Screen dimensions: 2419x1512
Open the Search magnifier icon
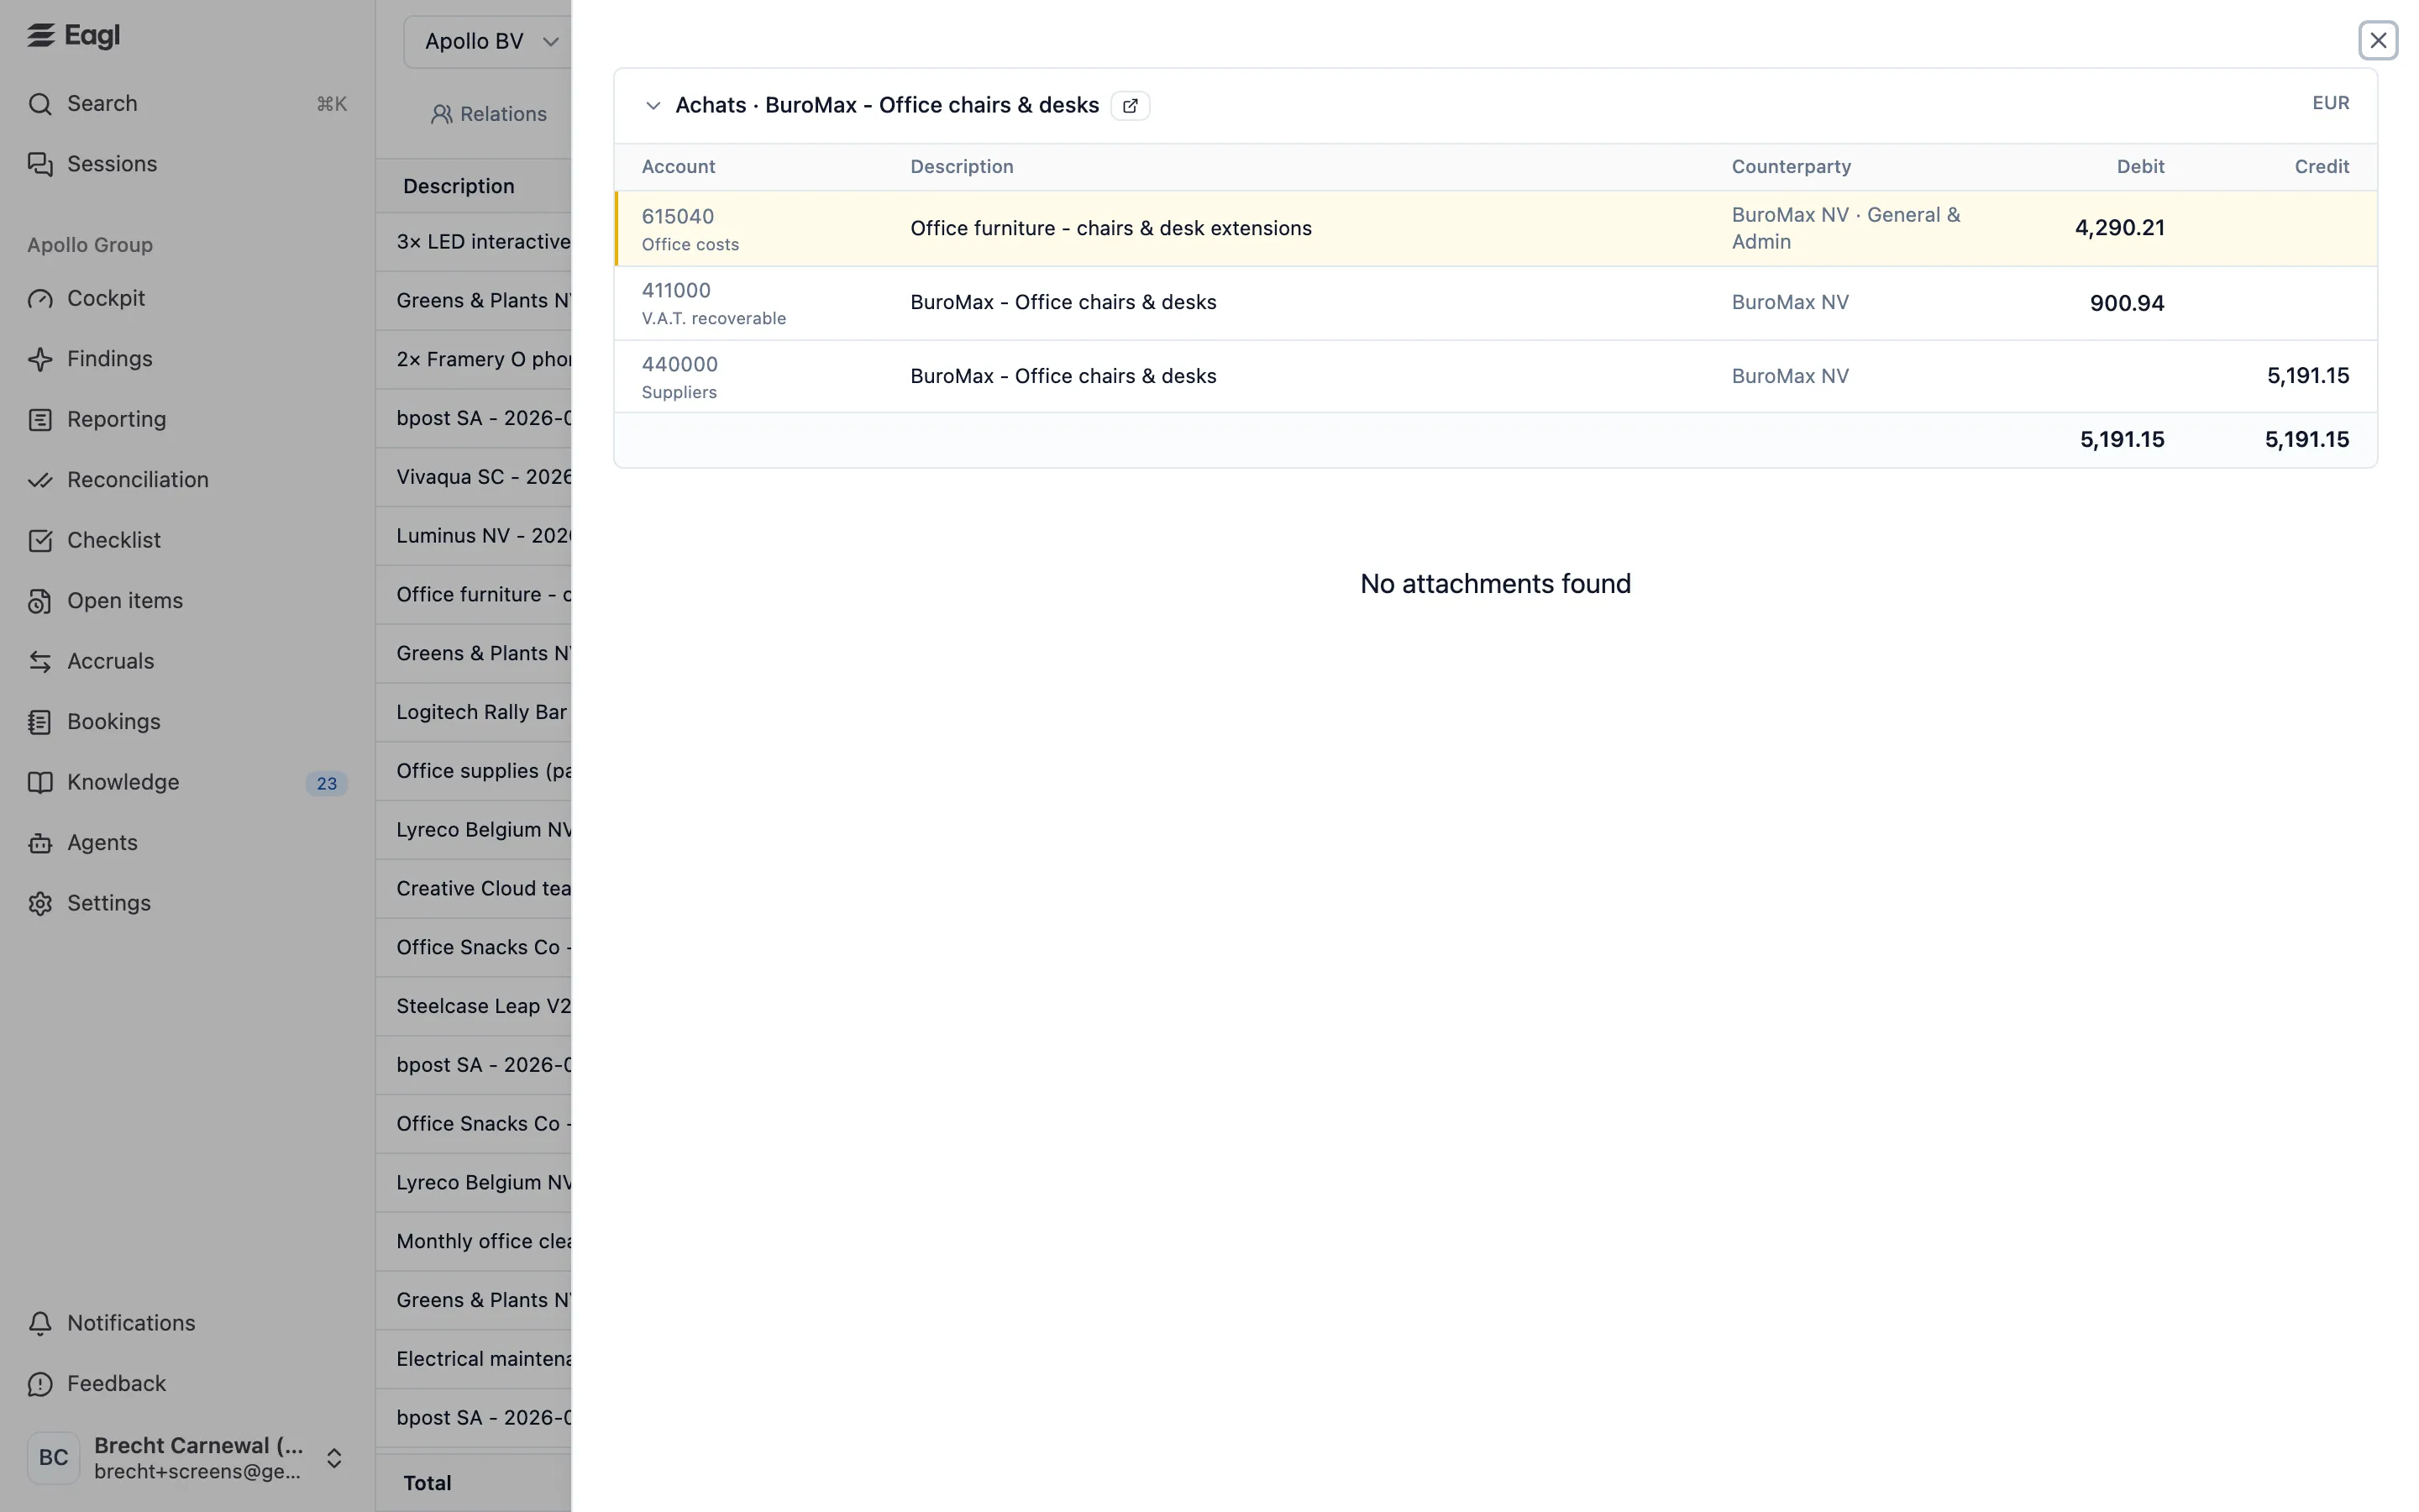[40, 104]
